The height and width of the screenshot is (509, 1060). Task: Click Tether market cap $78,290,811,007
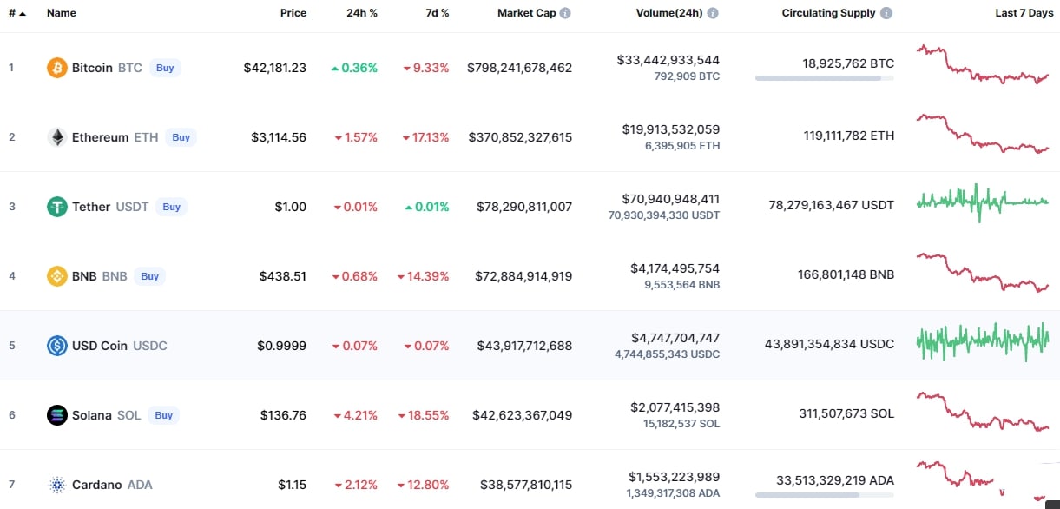[x=524, y=207]
